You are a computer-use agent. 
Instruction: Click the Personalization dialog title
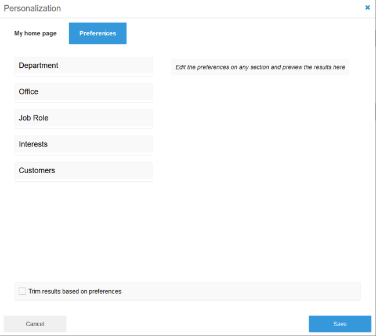[x=32, y=9]
